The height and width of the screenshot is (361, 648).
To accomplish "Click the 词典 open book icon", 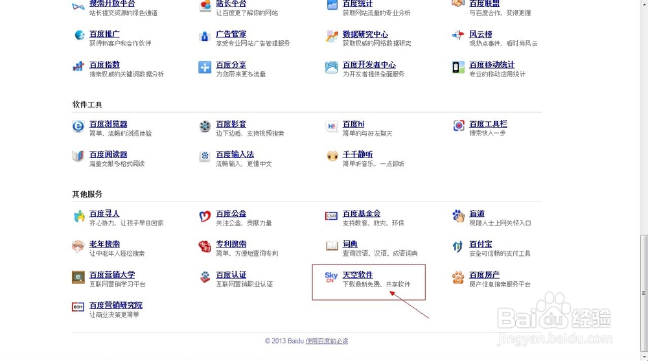I will pyautogui.click(x=331, y=246).
